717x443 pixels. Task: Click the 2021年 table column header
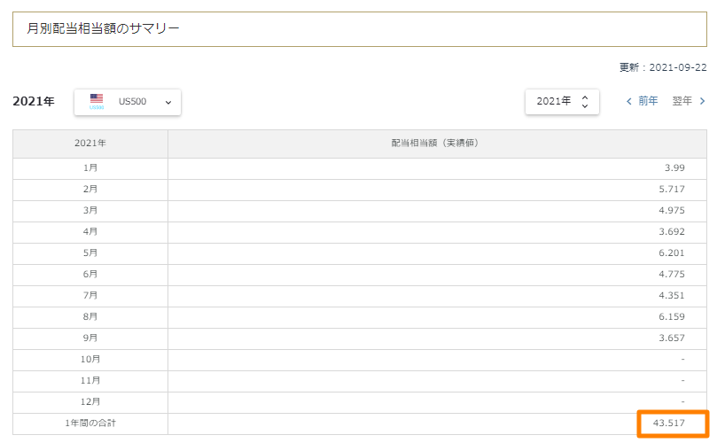tap(90, 144)
